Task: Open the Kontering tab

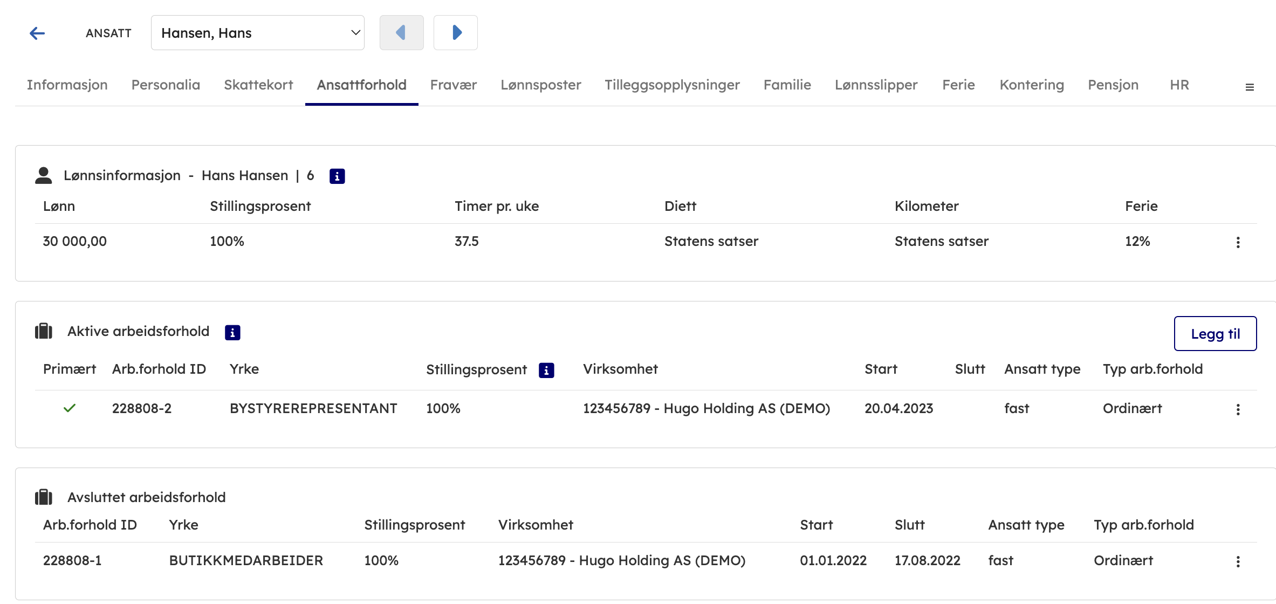Action: tap(1032, 85)
